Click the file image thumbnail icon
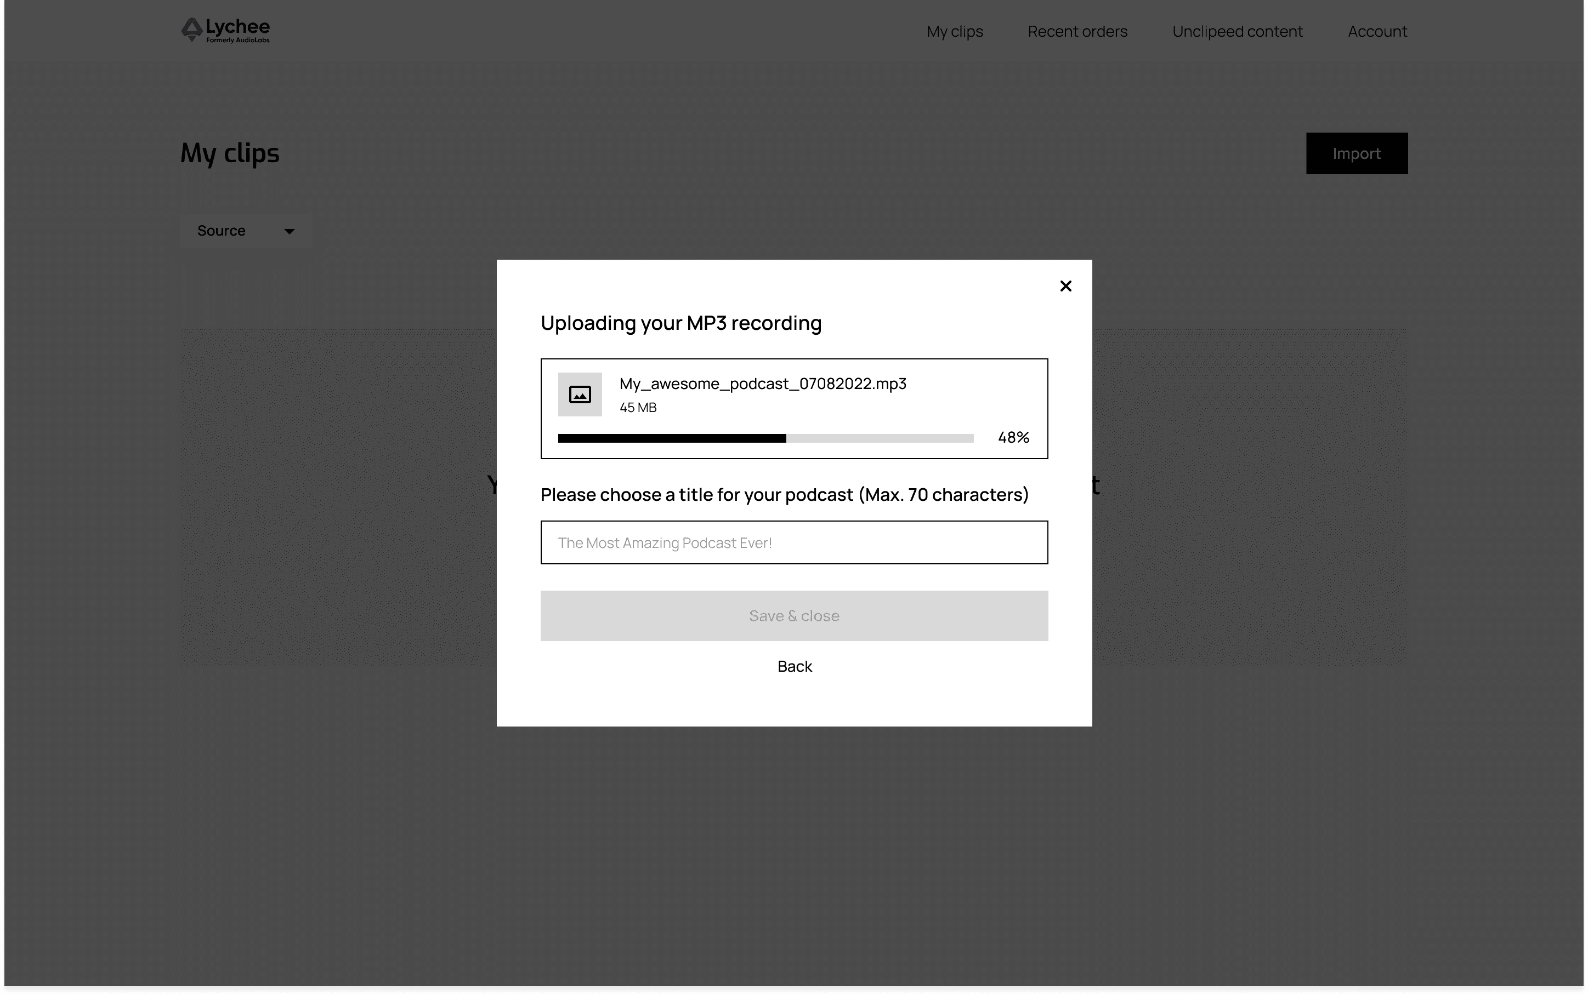 (x=580, y=395)
